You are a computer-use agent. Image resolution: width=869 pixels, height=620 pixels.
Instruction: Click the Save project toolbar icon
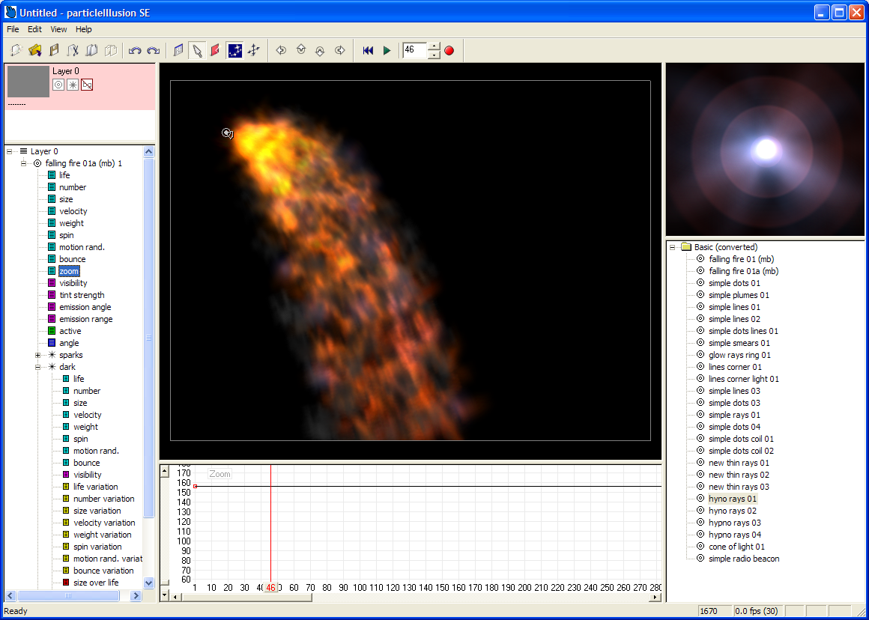(54, 50)
